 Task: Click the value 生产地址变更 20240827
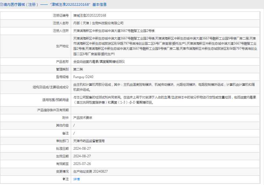pyautogui.click(x=91, y=171)
